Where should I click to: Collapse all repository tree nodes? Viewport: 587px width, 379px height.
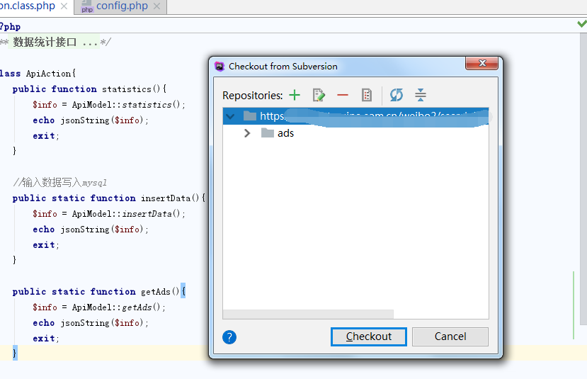pyautogui.click(x=421, y=95)
